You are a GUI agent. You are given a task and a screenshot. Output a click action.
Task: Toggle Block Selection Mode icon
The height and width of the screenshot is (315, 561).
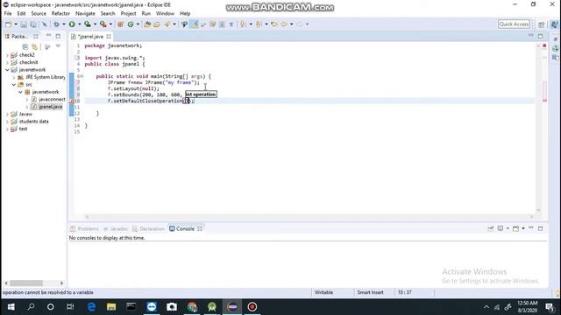click(222, 24)
